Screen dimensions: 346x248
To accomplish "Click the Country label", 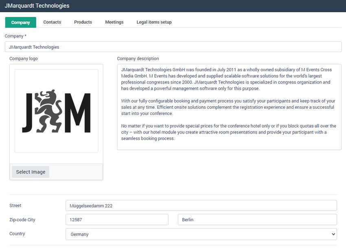I will [x=17, y=234].
